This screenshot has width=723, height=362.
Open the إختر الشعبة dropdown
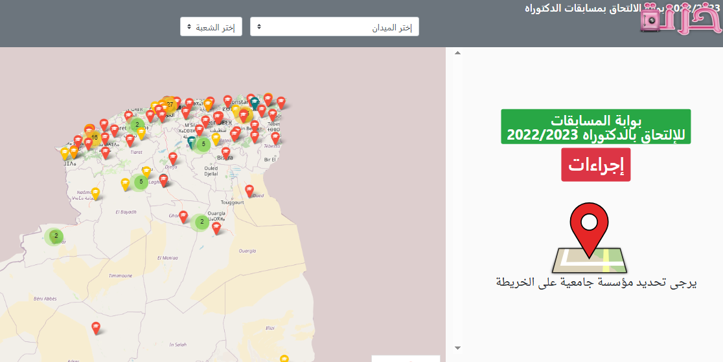pos(211,27)
